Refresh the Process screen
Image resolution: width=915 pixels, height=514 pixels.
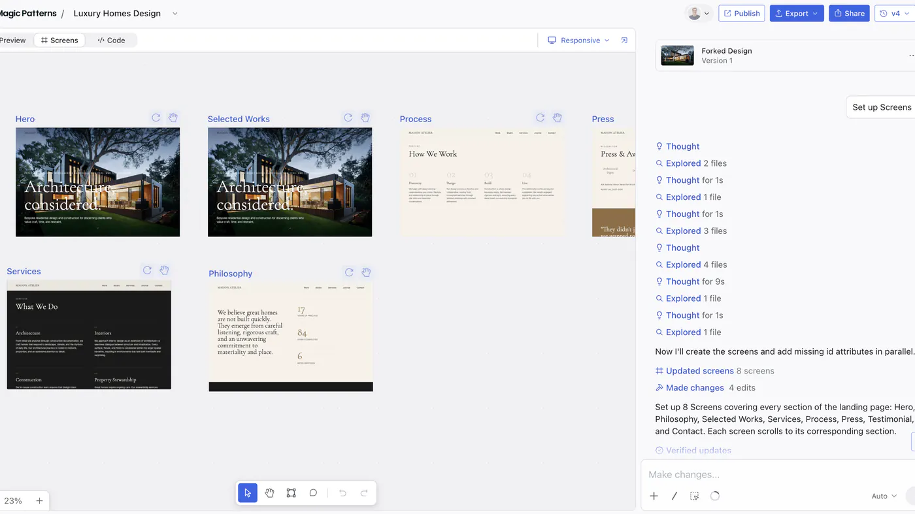point(540,118)
